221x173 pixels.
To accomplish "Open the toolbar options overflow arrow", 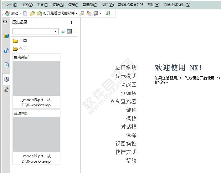I will point(113,14).
